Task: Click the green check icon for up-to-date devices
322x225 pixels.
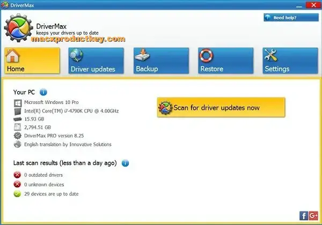Action: 17,193
